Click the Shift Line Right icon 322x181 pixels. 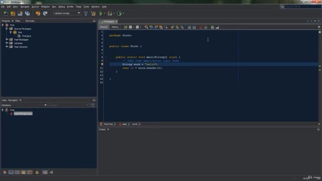[194, 27]
